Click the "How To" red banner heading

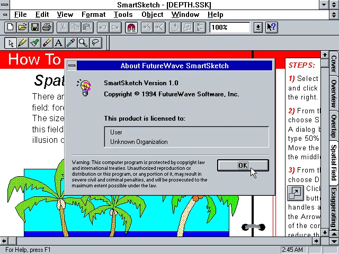point(34,59)
